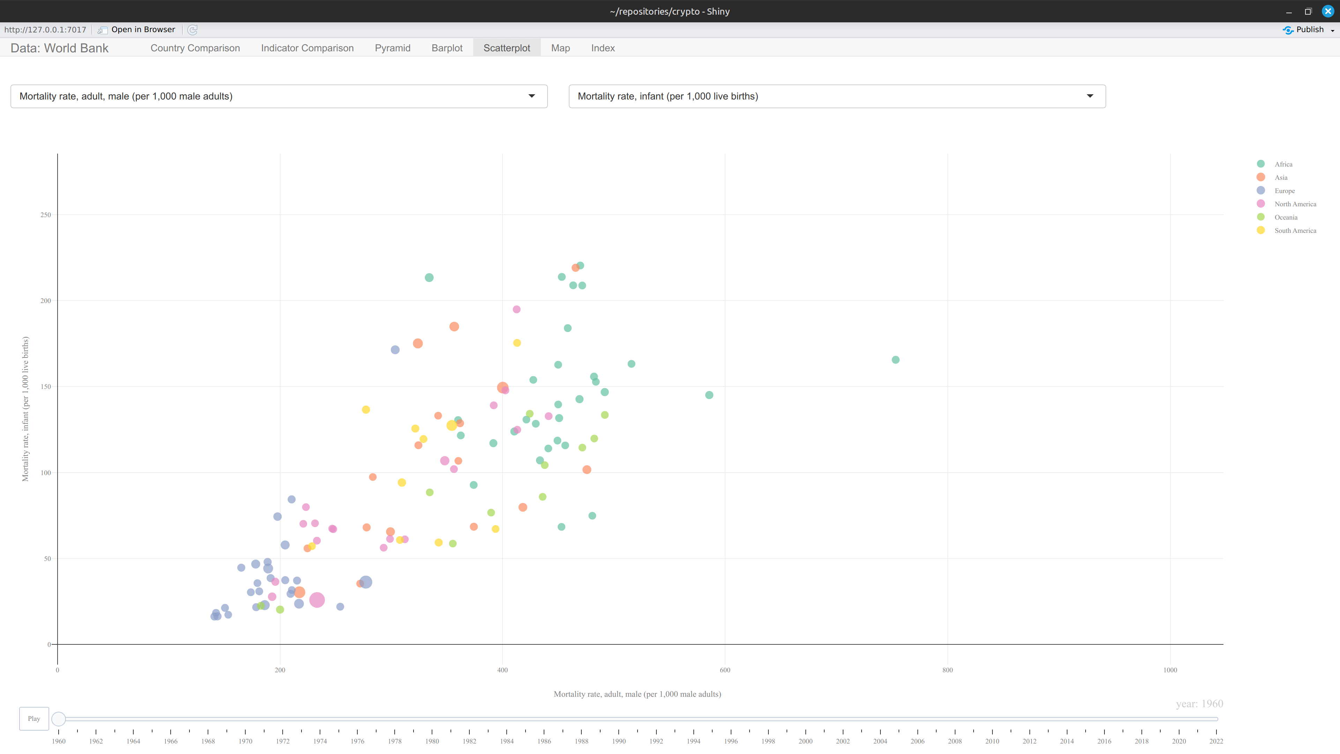
Task: Open the Index tab
Action: 603,48
